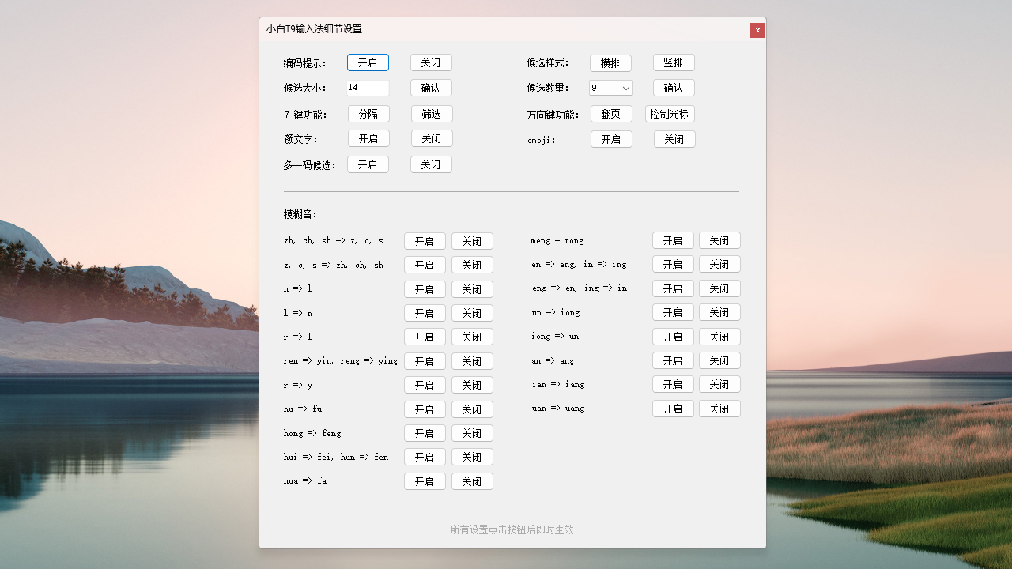1012x569 pixels.
Task: Enable 编码提示 with the 开启 button
Action: (368, 62)
